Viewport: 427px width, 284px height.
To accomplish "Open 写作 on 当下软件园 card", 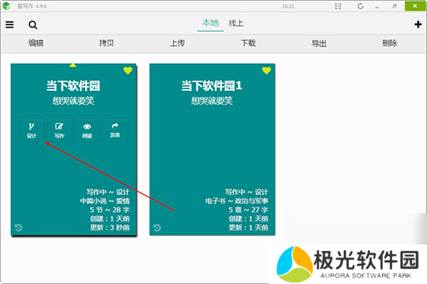I will [x=59, y=130].
